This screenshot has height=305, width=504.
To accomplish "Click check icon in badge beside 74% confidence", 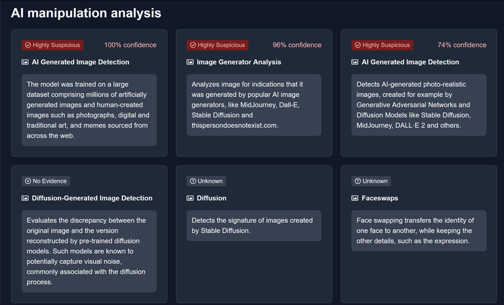I will 358,45.
